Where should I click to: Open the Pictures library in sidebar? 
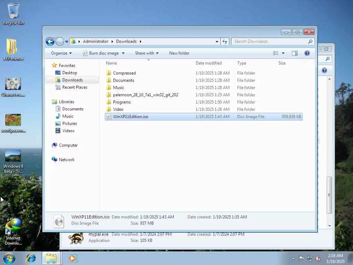[69, 124]
